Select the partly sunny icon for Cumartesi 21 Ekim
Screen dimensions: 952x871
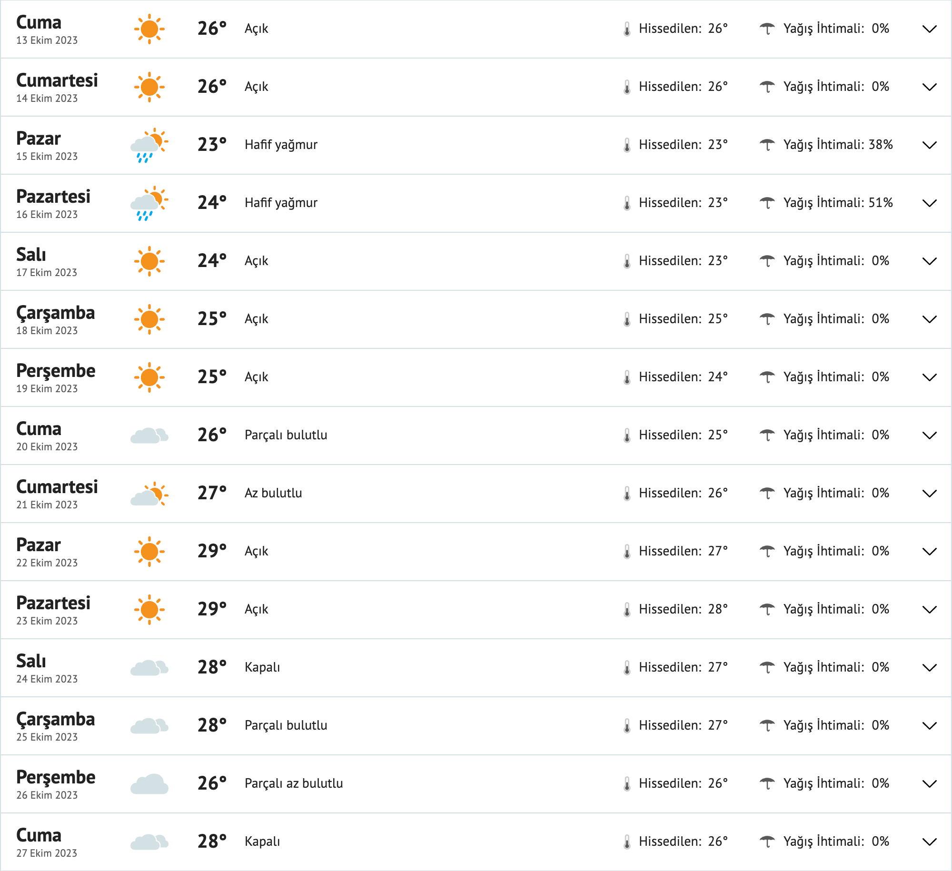click(149, 493)
